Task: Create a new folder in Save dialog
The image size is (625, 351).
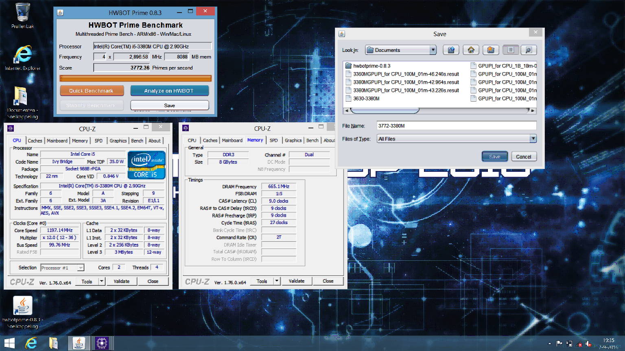Action: tap(491, 50)
